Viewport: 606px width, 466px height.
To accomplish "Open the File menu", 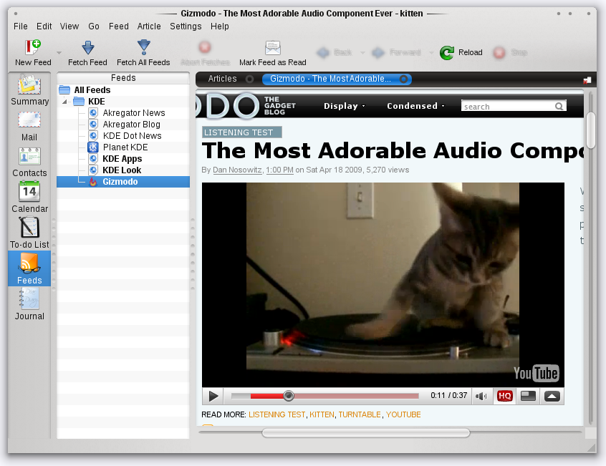I will (x=21, y=26).
